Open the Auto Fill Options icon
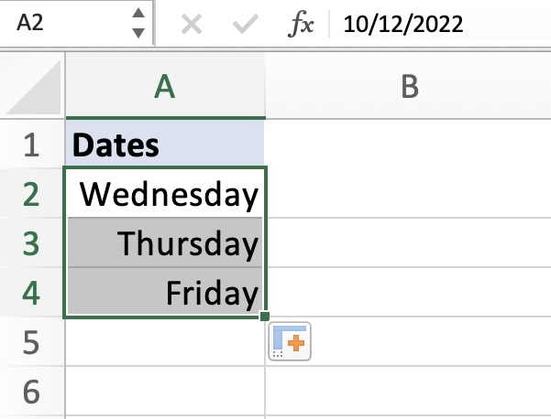Viewport: 551px width, 419px height. (x=290, y=341)
